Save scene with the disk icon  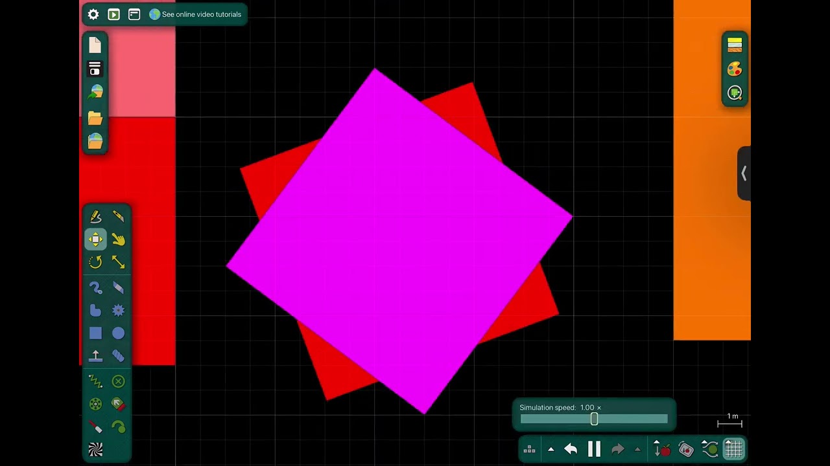(95, 69)
